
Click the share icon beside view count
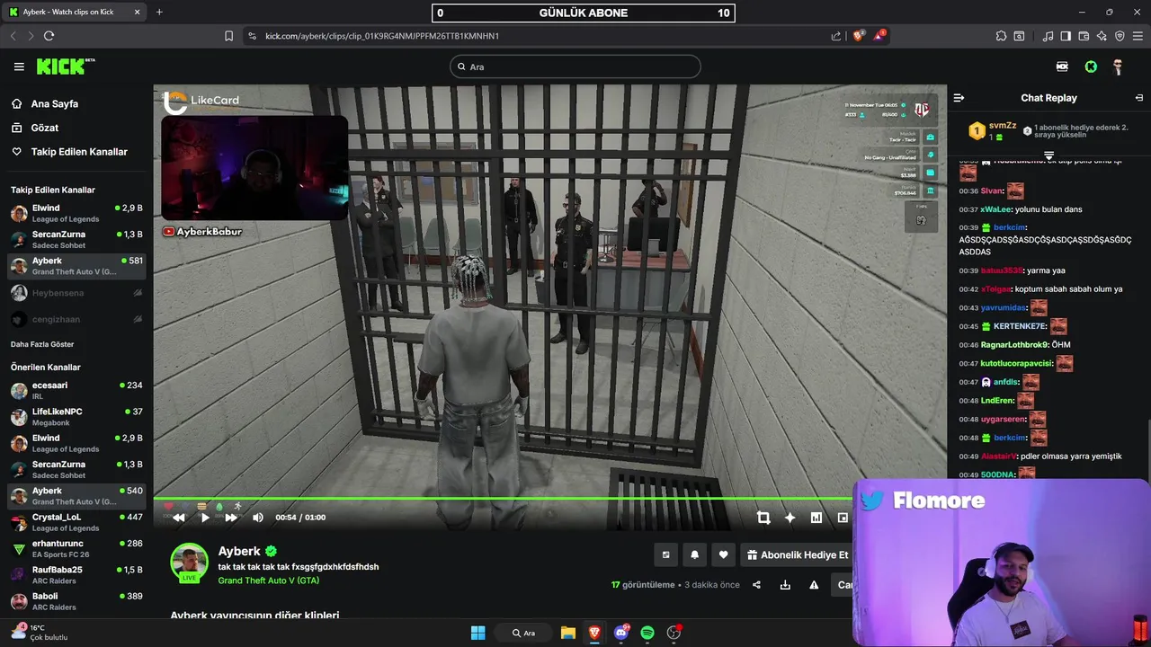tap(756, 585)
